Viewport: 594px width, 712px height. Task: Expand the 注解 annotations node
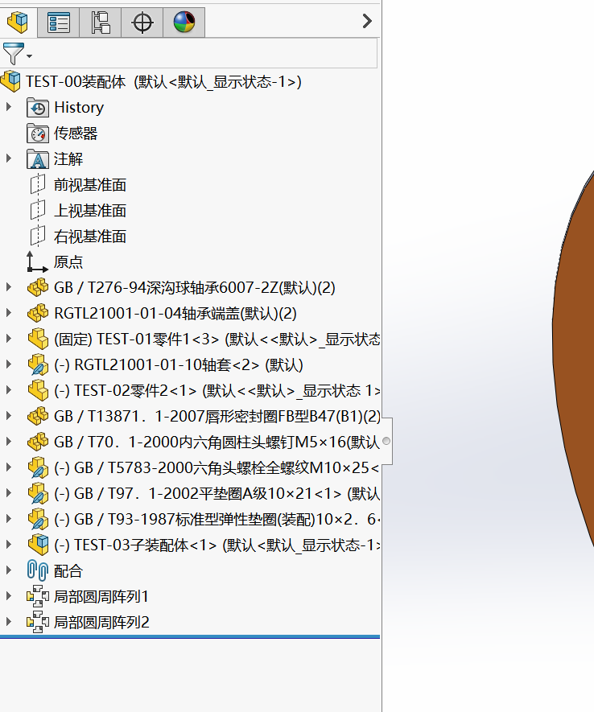[x=9, y=158]
